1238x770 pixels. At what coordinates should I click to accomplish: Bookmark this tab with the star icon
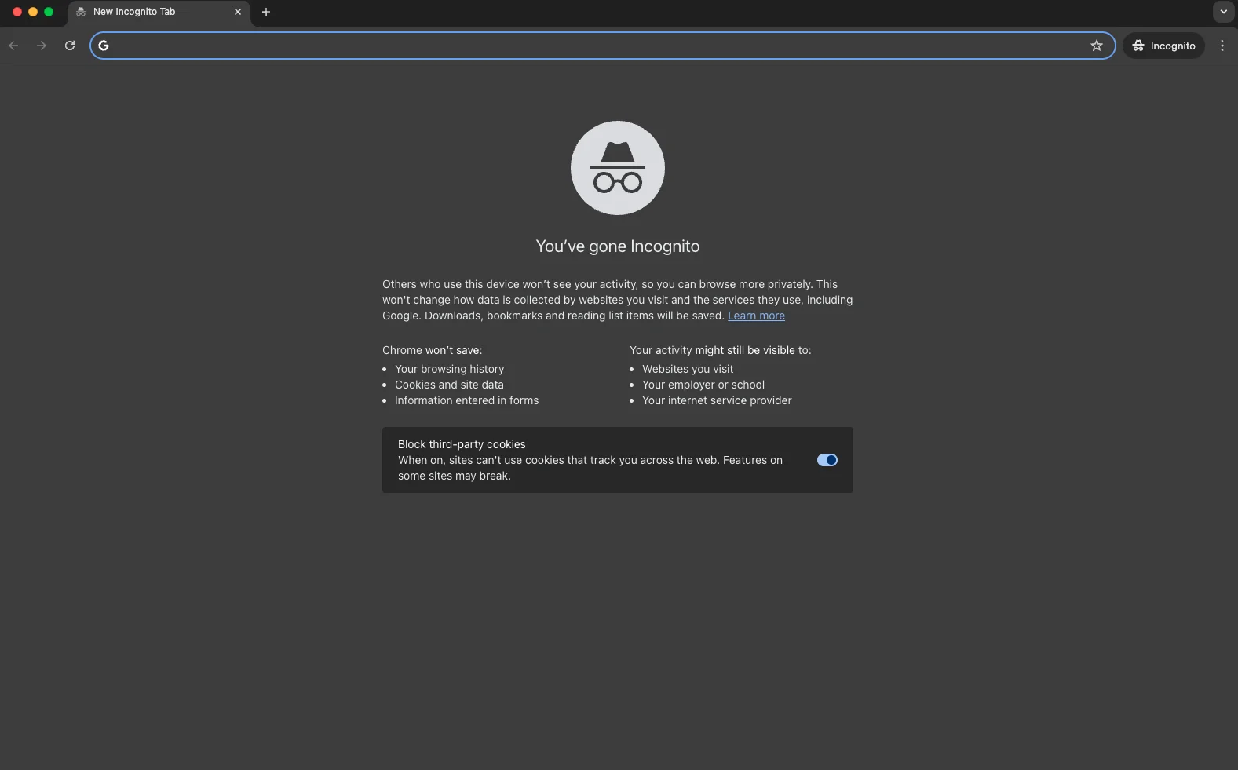1097,46
